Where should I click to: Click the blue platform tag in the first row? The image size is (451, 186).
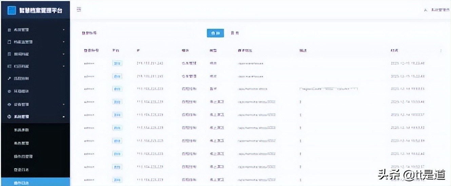[117, 63]
